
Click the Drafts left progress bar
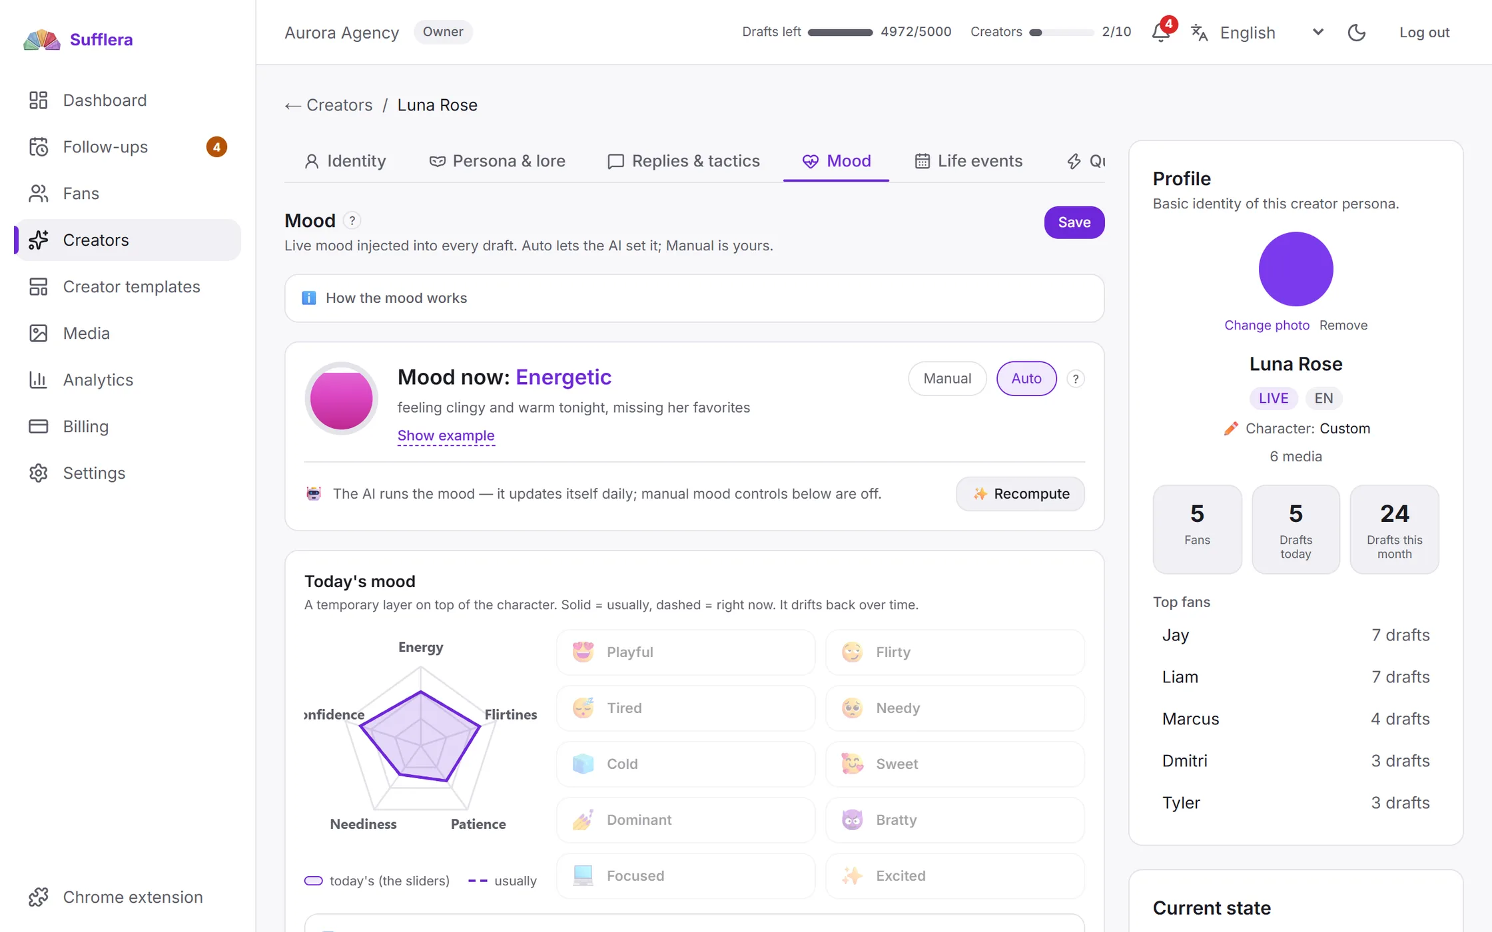(x=840, y=32)
